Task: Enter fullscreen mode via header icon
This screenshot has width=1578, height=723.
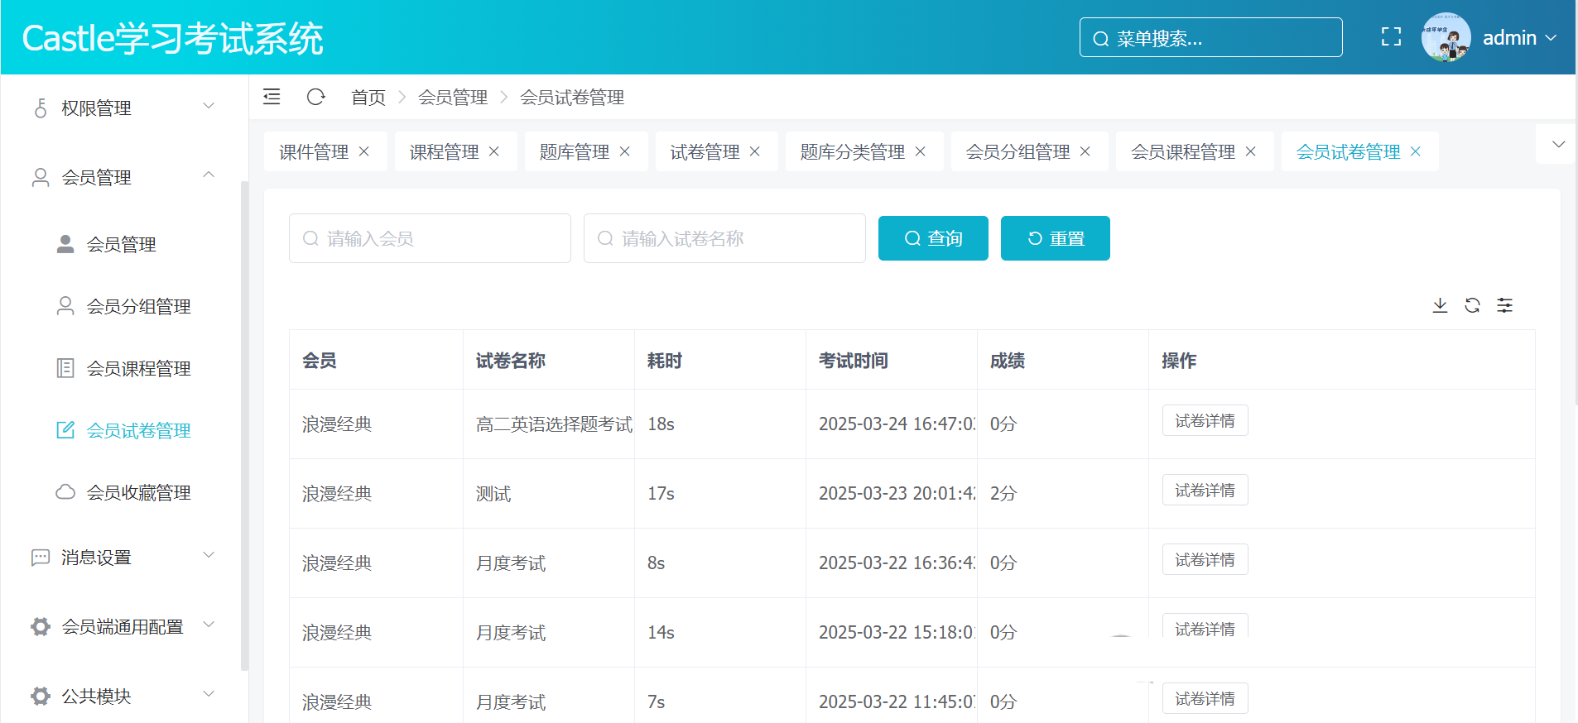Action: coord(1391,37)
